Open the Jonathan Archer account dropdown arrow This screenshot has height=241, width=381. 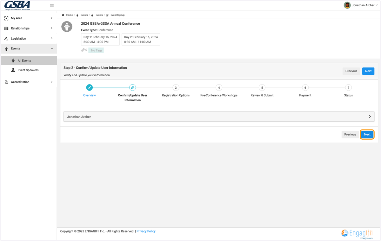tap(377, 5)
